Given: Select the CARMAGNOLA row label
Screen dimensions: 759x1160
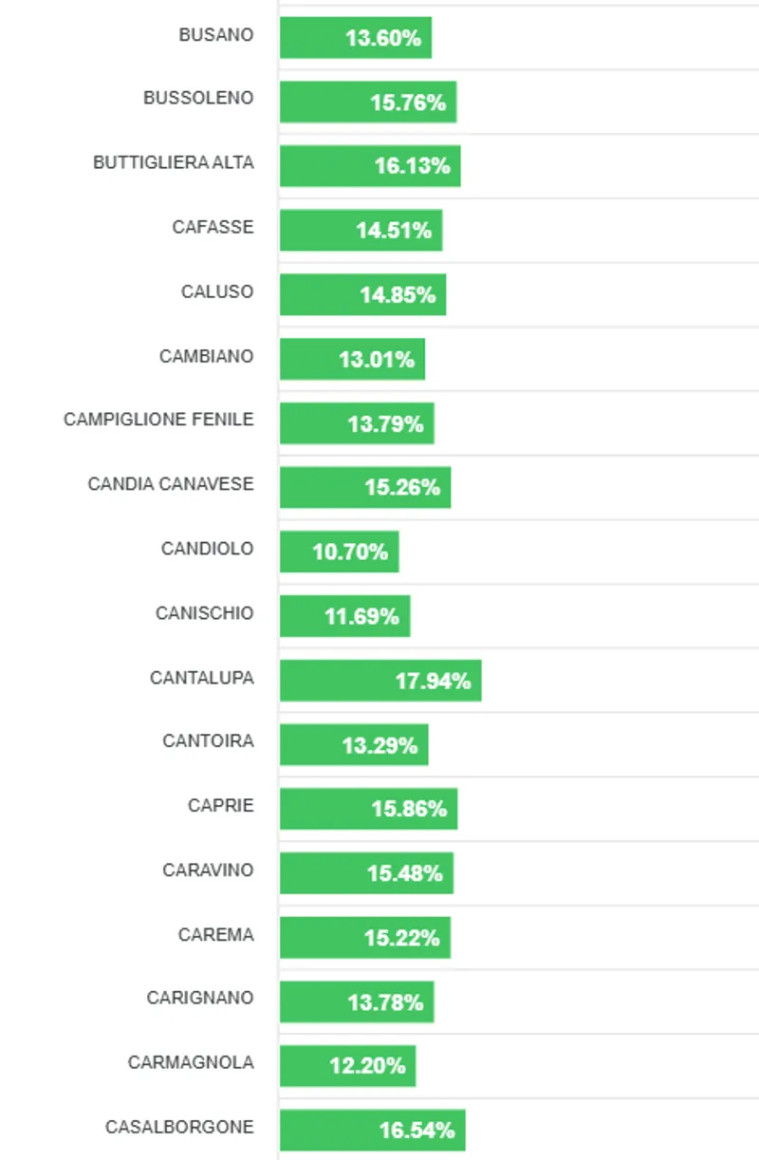Looking at the screenshot, I should click(191, 1062).
